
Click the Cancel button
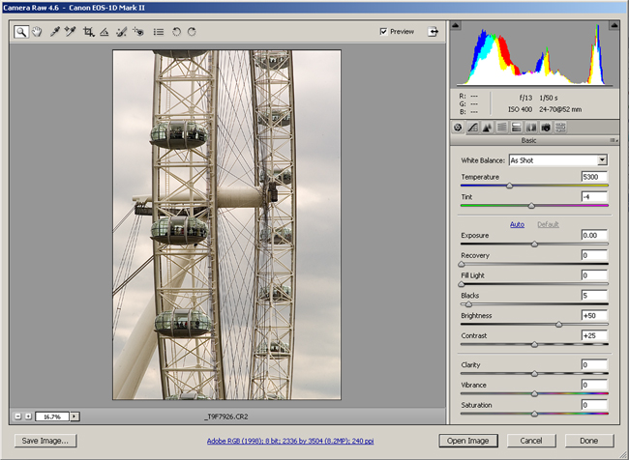click(531, 441)
